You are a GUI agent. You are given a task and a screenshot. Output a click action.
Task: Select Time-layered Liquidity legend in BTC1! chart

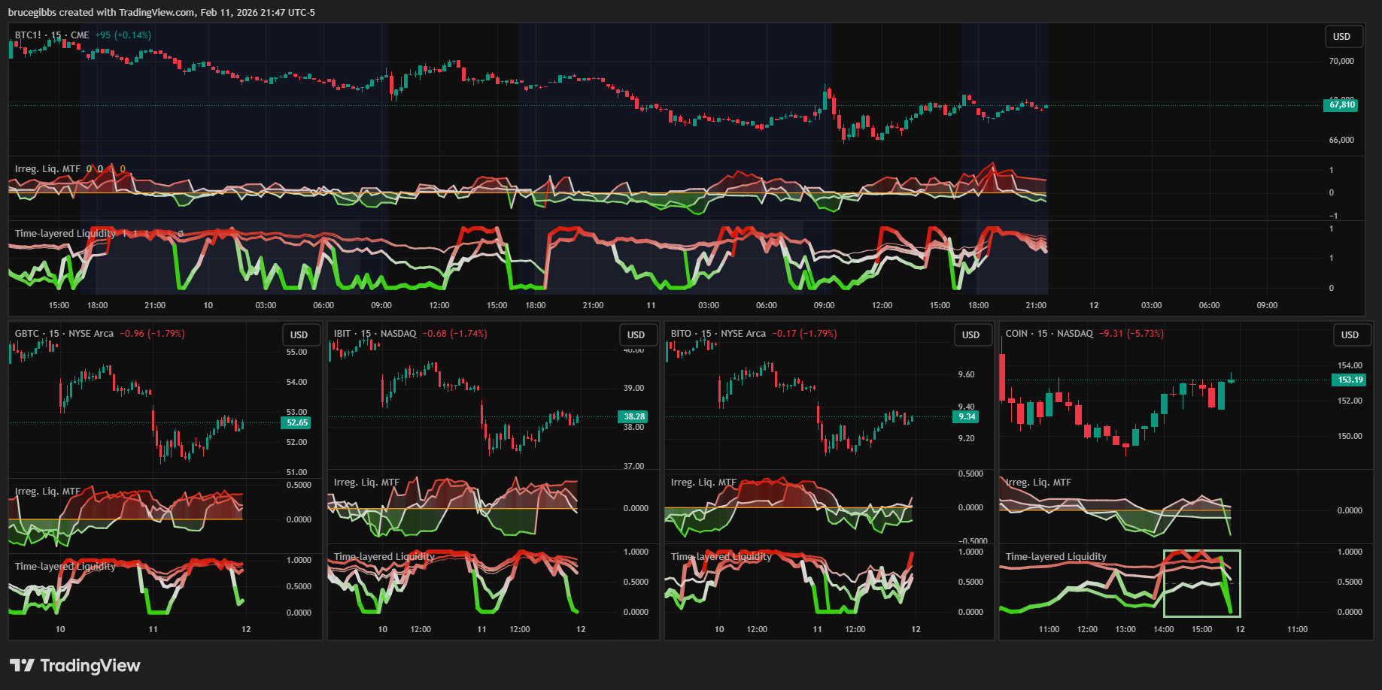coord(65,234)
